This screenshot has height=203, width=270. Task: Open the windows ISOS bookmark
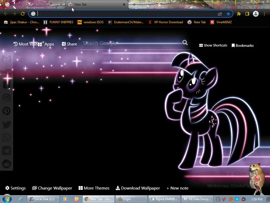pyautogui.click(x=91, y=22)
